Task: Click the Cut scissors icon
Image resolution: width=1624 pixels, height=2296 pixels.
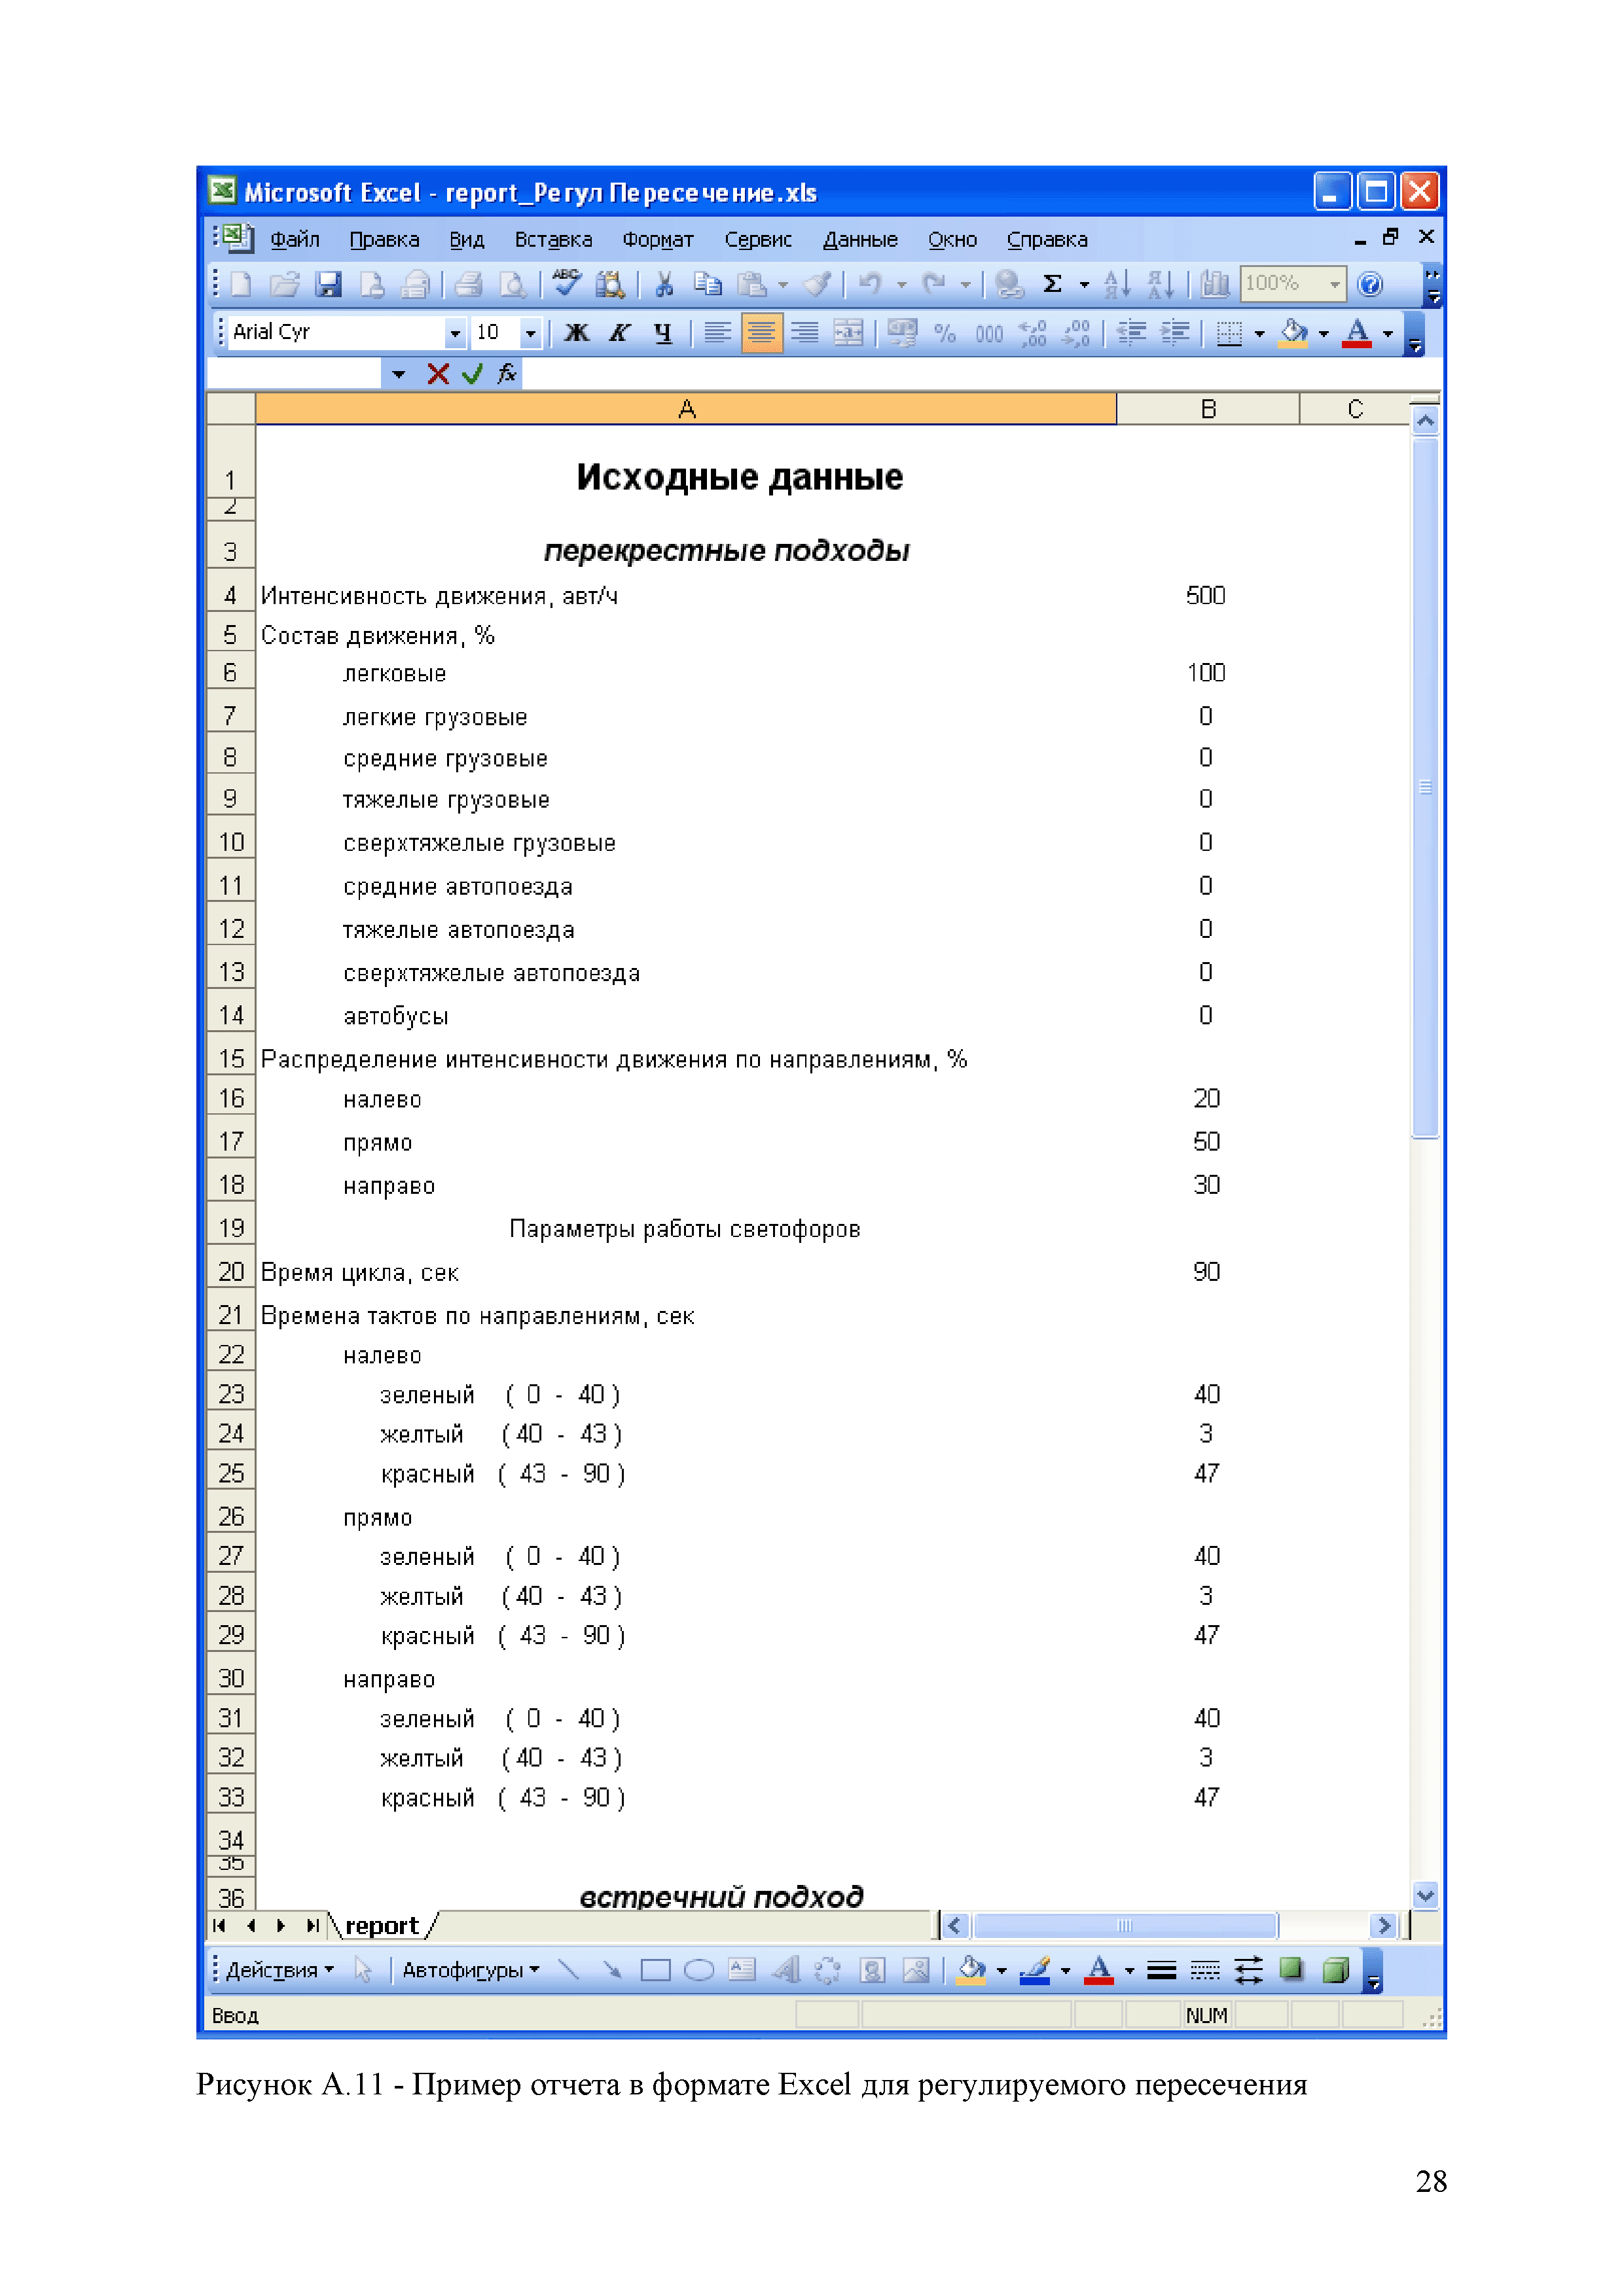Action: point(664,285)
